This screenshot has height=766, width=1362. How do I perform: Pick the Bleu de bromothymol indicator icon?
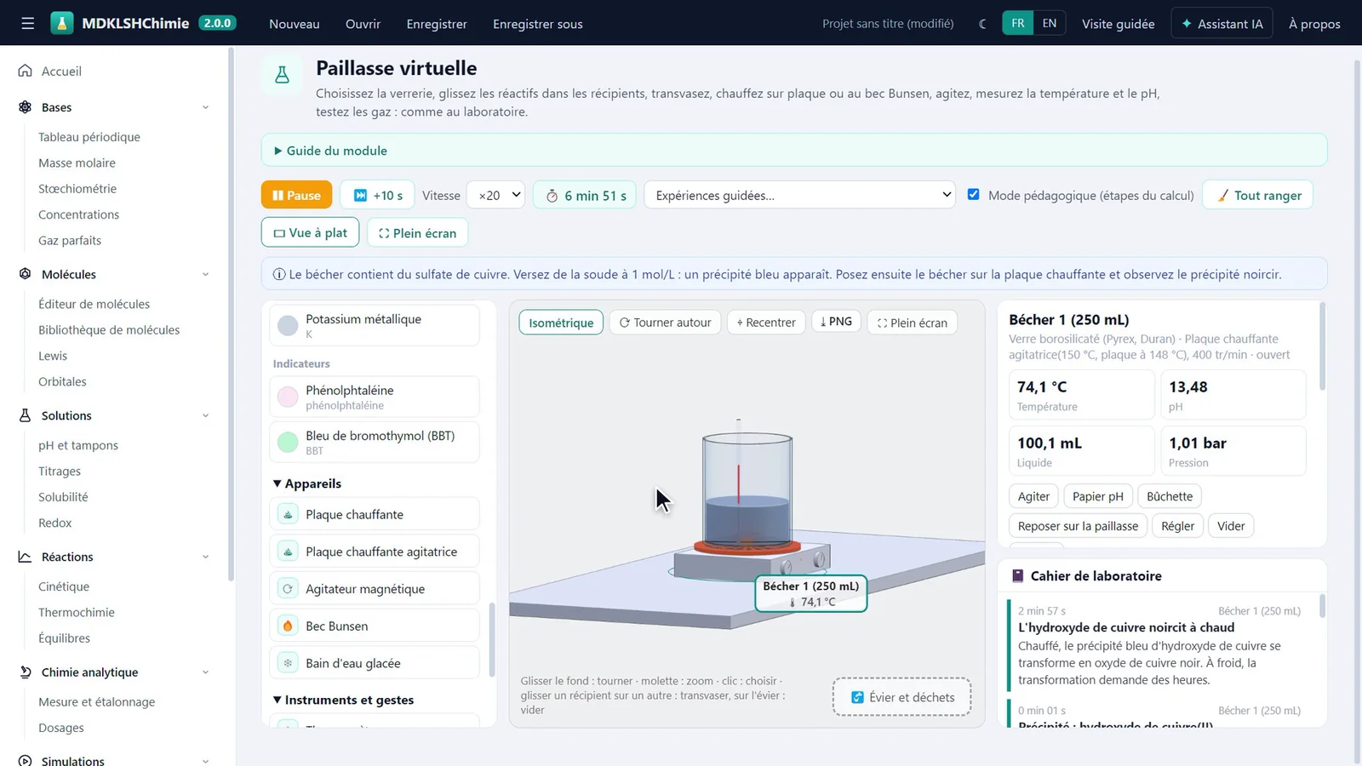tap(288, 442)
